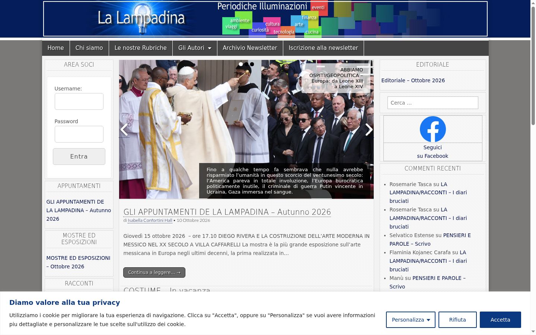Select the second slider dot

coord(246,64)
